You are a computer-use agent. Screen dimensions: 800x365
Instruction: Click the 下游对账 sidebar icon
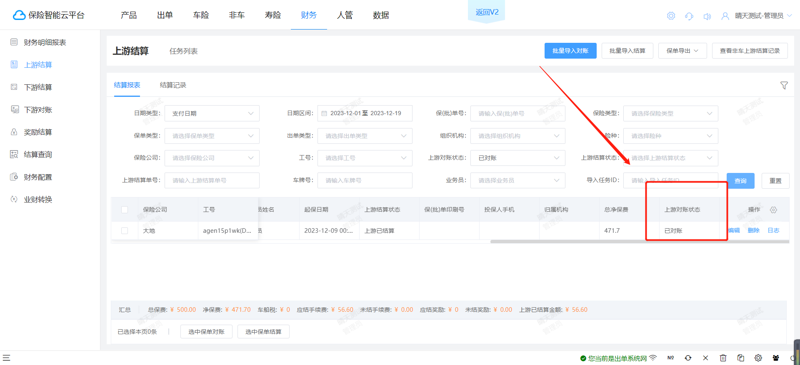click(x=15, y=109)
